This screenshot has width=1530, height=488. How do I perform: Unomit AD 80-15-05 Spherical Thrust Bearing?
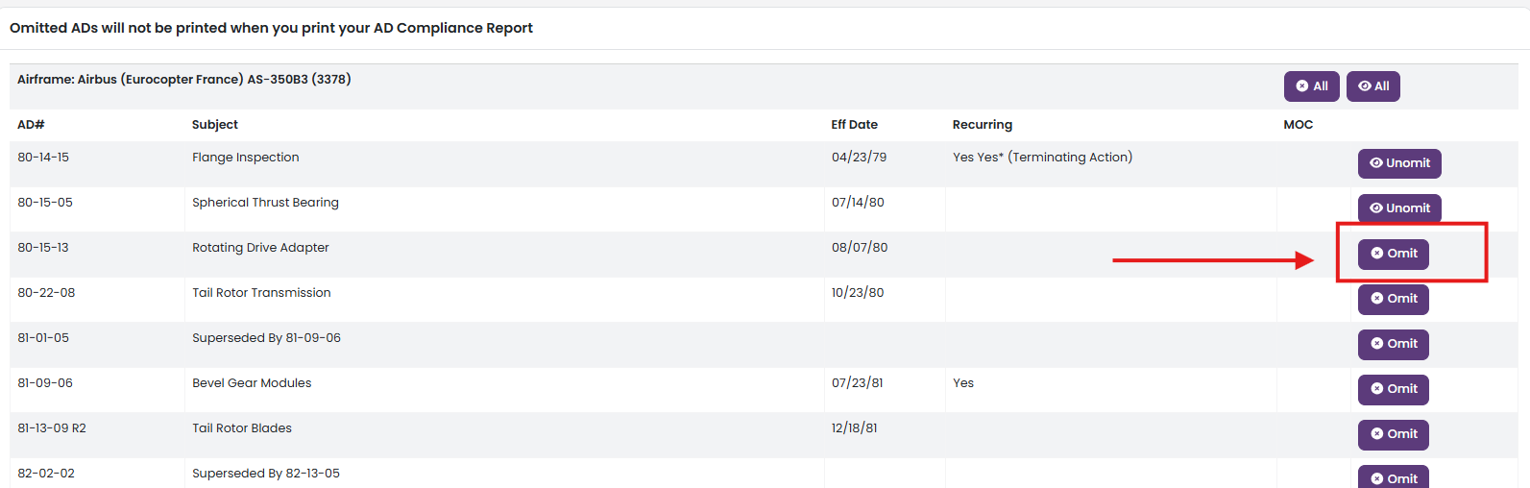click(1399, 208)
